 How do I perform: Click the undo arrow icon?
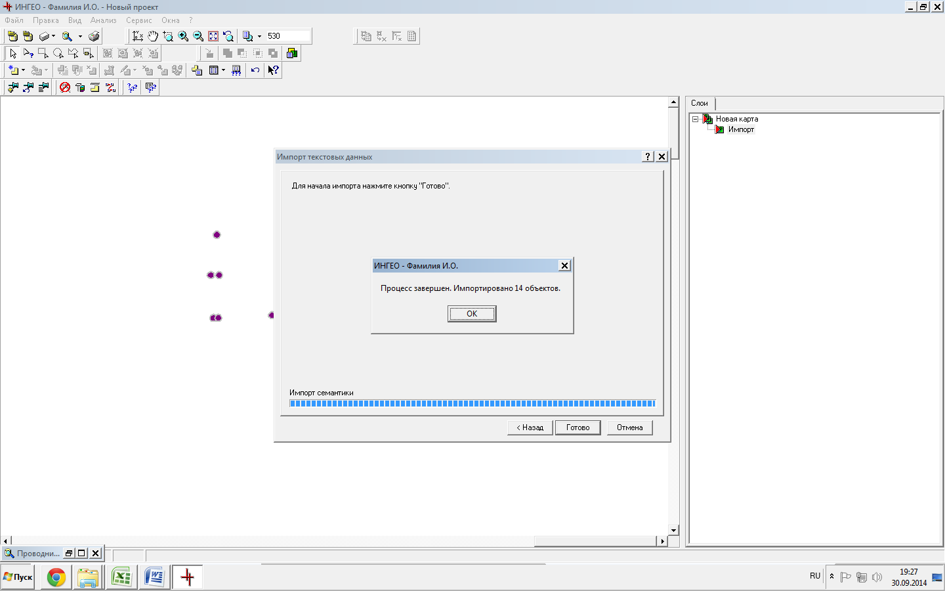click(255, 70)
